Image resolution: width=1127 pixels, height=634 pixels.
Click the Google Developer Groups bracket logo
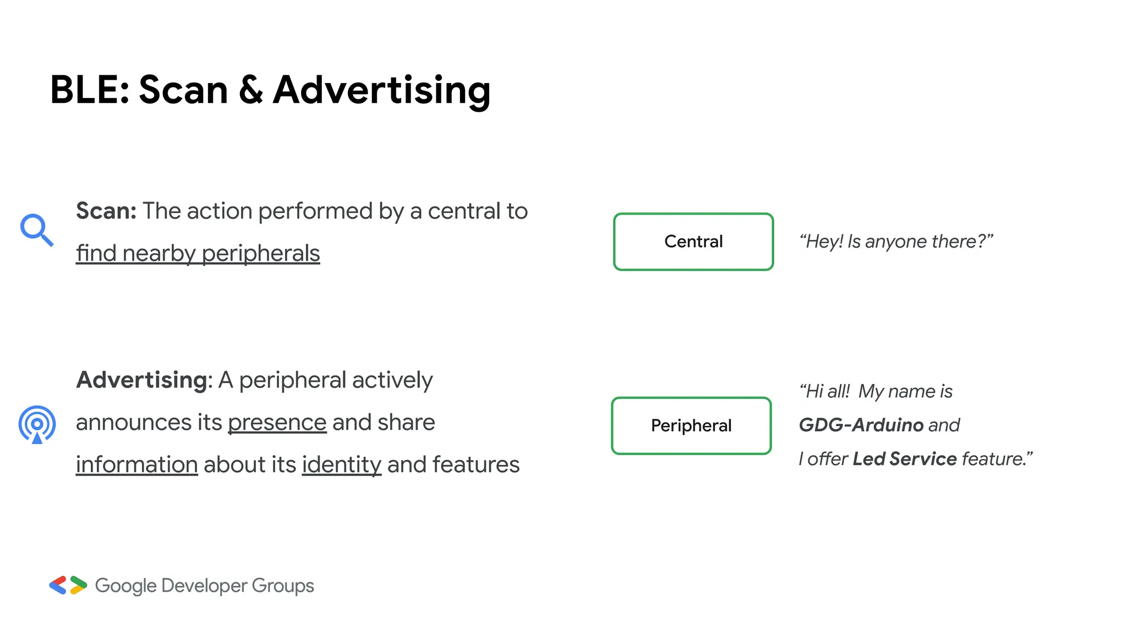pyautogui.click(x=68, y=585)
